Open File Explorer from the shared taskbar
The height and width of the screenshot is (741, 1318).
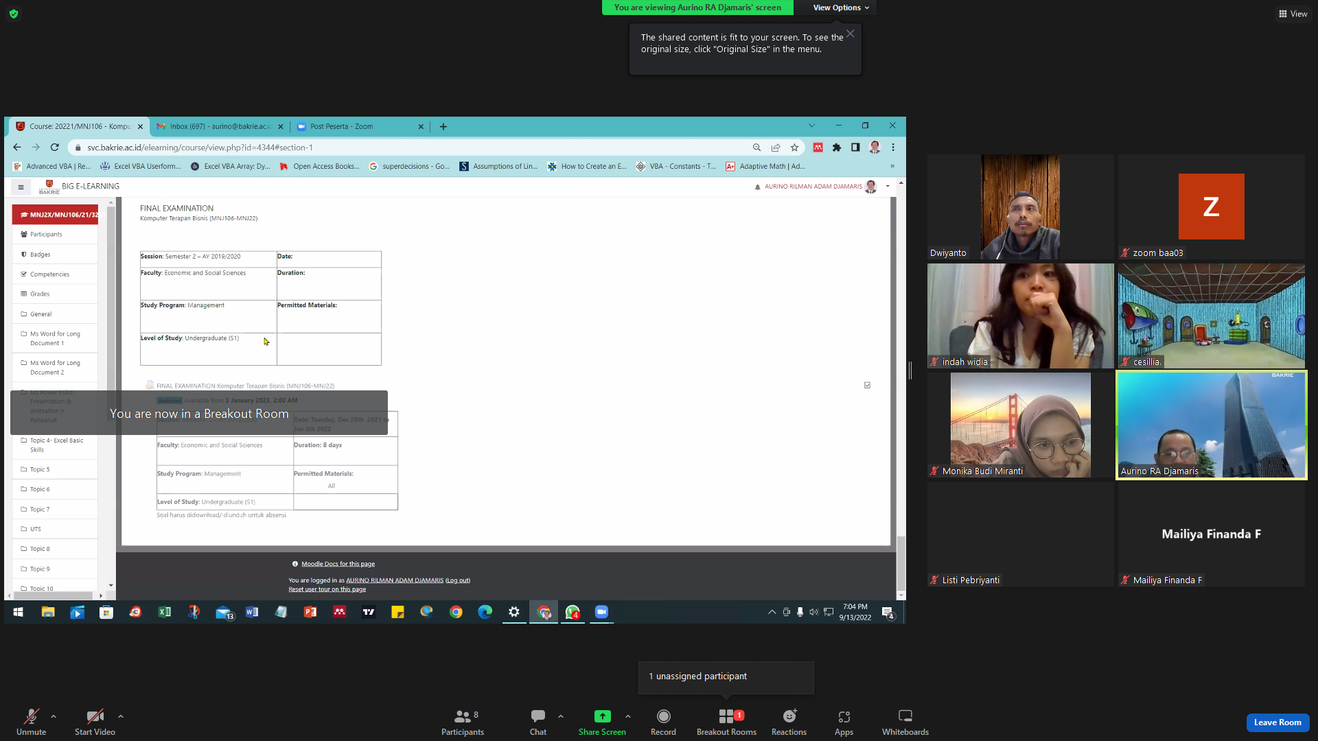[48, 612]
